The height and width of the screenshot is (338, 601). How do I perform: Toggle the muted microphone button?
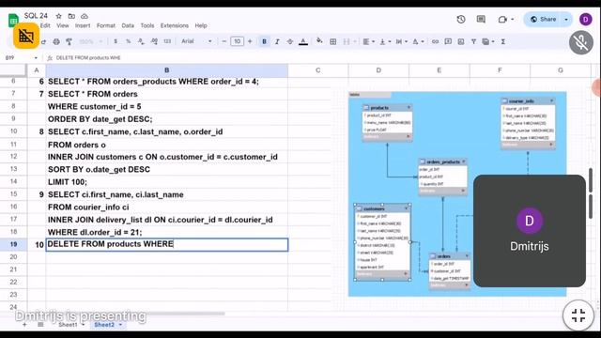[581, 42]
